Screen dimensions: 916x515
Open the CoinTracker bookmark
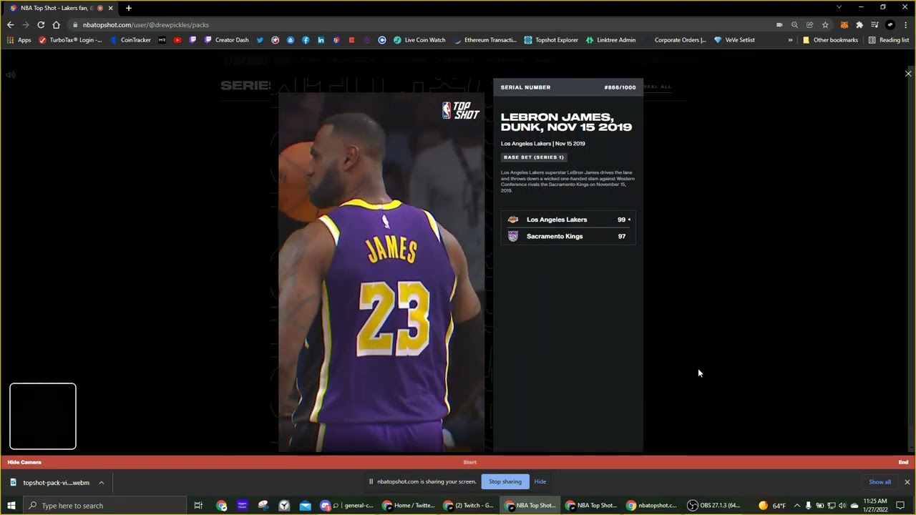coord(130,40)
